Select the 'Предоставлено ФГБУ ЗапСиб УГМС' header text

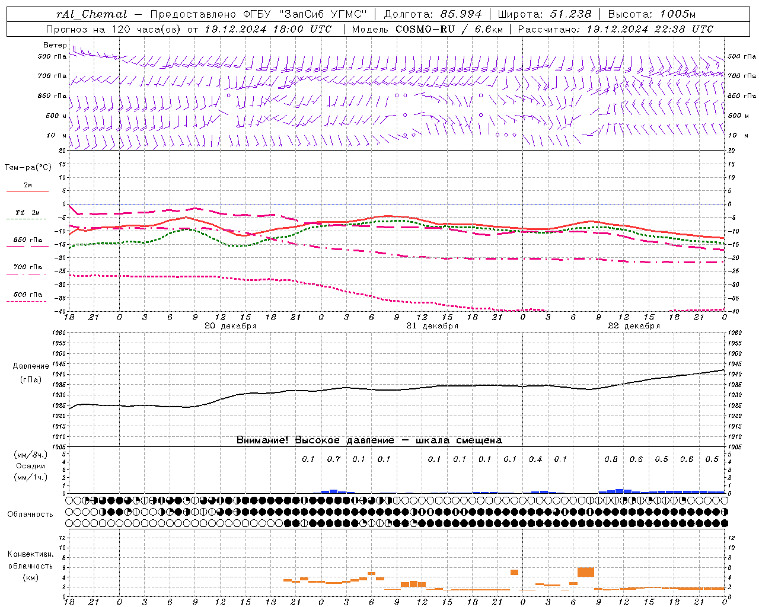259,14
